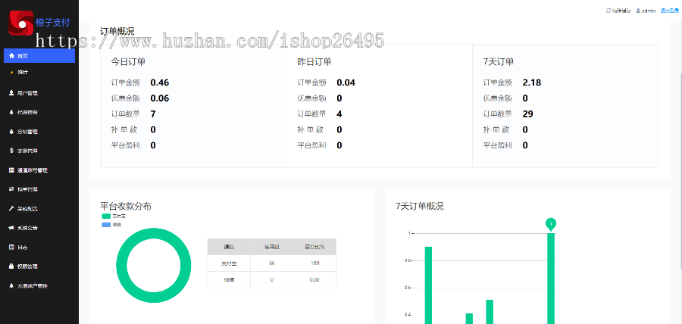682x324 pixels.
Task: Open the user icon for 用户管理
Action: pos(11,93)
